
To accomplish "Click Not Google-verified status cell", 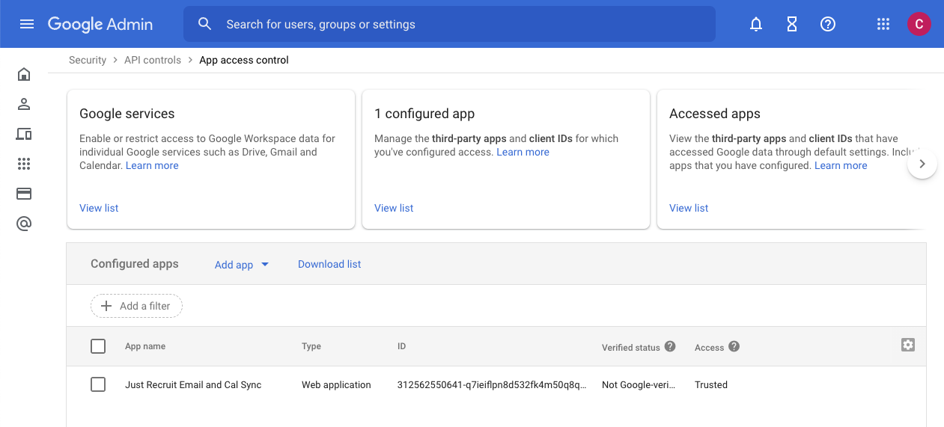I will (x=639, y=384).
